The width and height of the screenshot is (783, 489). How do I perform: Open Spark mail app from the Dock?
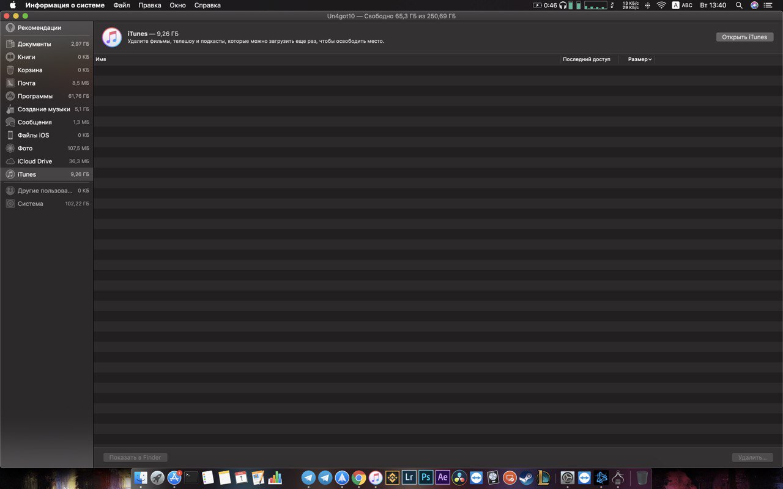pos(342,477)
